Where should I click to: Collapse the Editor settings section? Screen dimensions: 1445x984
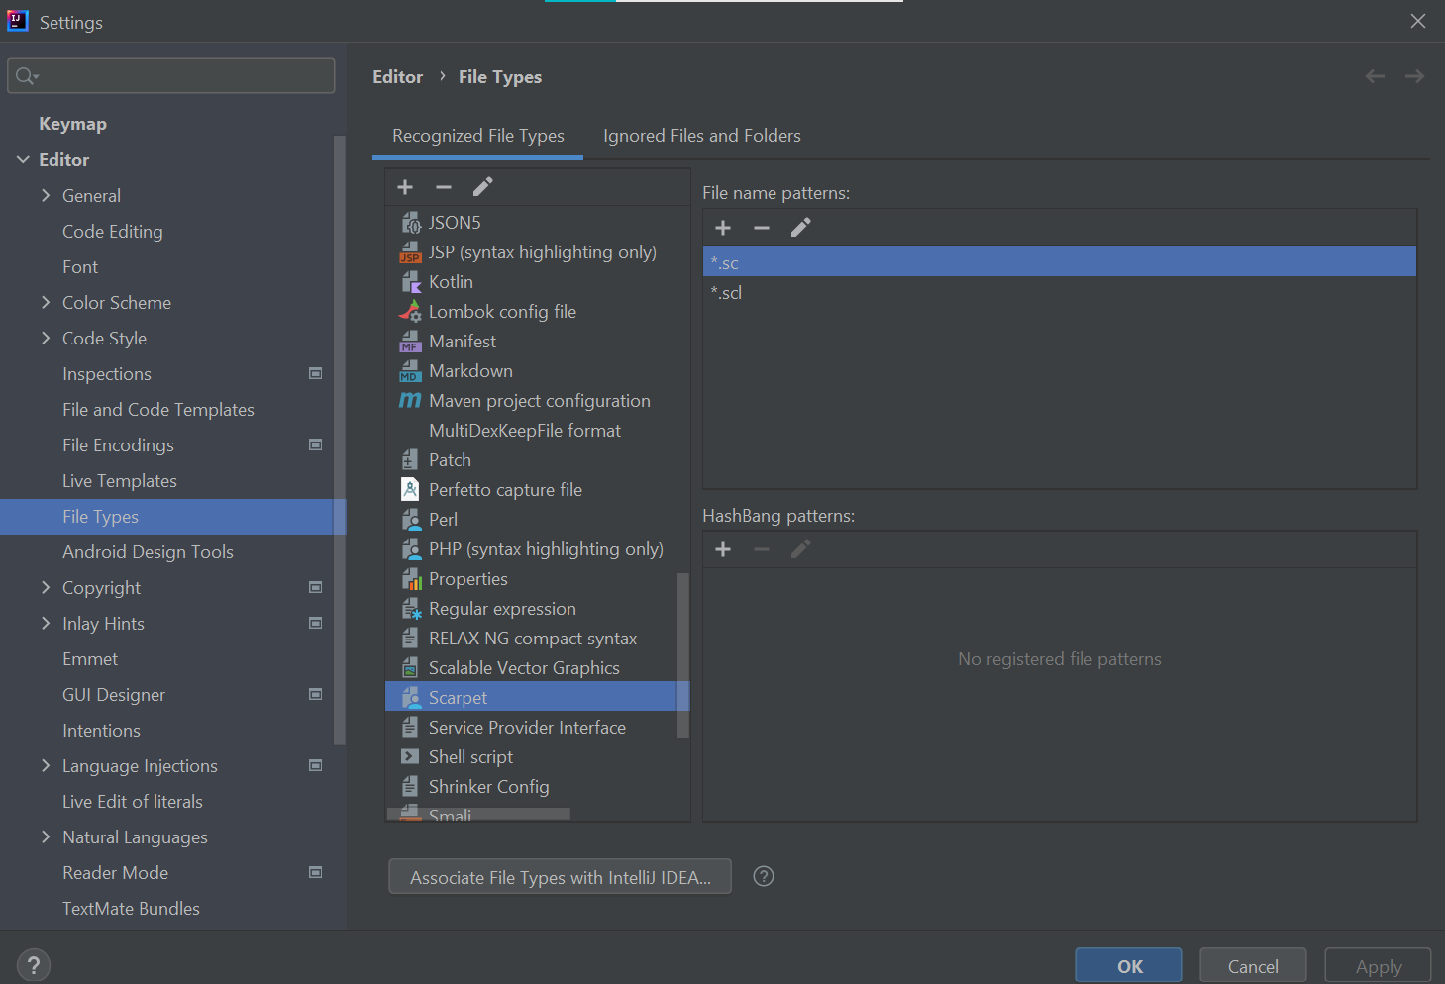coord(23,159)
